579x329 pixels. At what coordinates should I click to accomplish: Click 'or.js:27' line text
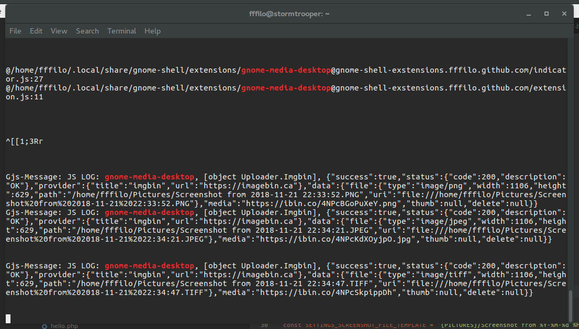(x=25, y=79)
